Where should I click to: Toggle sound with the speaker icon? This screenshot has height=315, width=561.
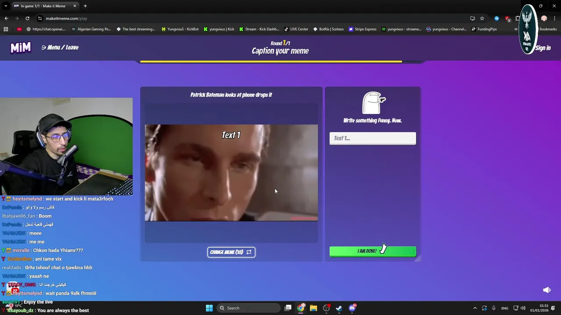[547, 290]
